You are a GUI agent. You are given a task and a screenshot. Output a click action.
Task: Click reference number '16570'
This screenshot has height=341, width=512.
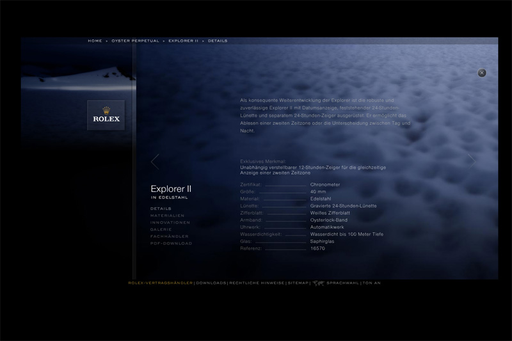(x=317, y=248)
